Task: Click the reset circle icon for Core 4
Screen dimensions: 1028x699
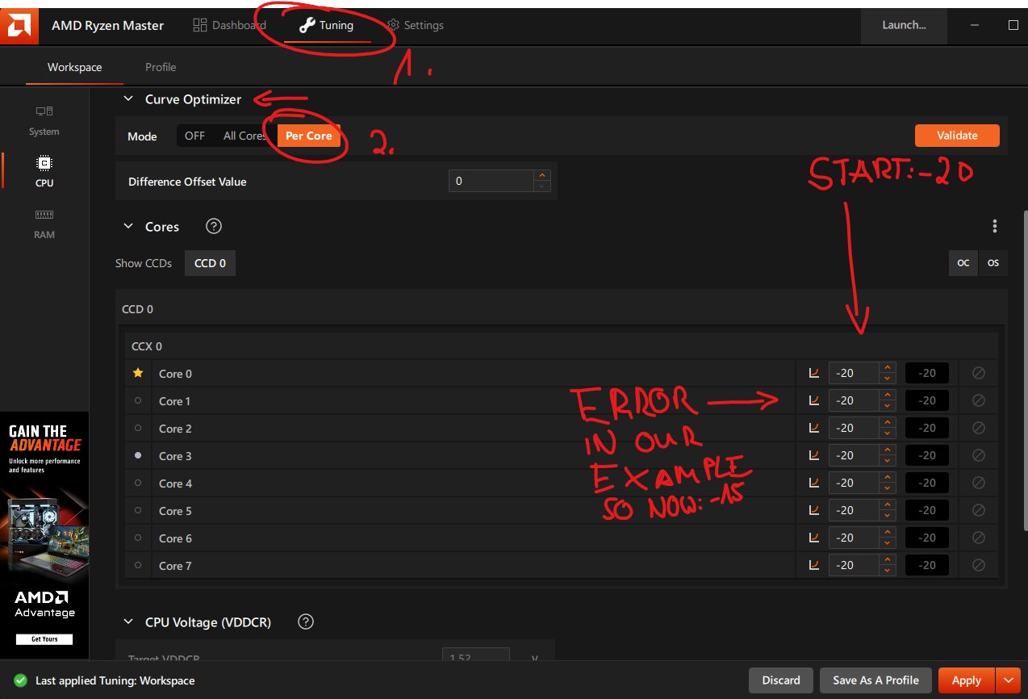Action: tap(979, 483)
